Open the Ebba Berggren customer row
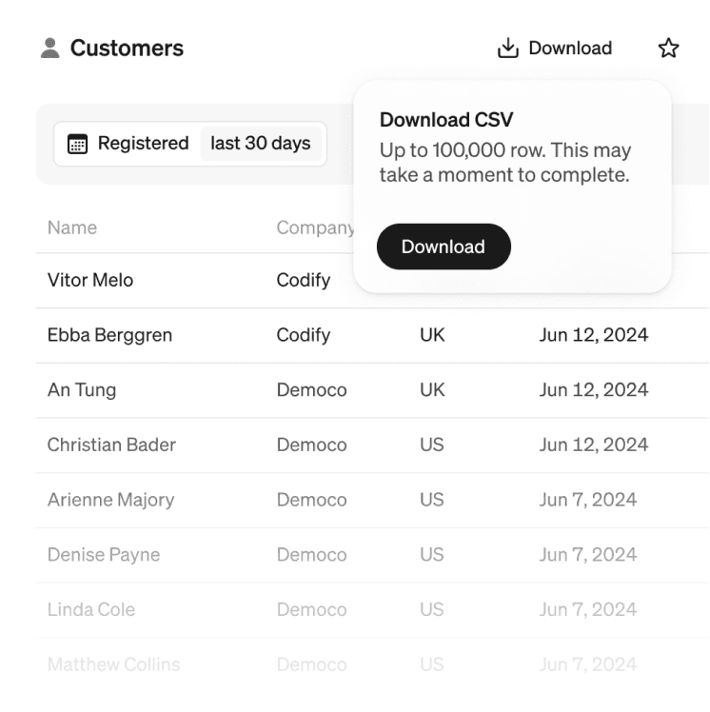Screen dimensions: 710x712 (x=109, y=335)
